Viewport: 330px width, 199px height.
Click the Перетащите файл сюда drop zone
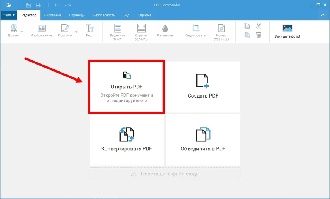pos(165,174)
